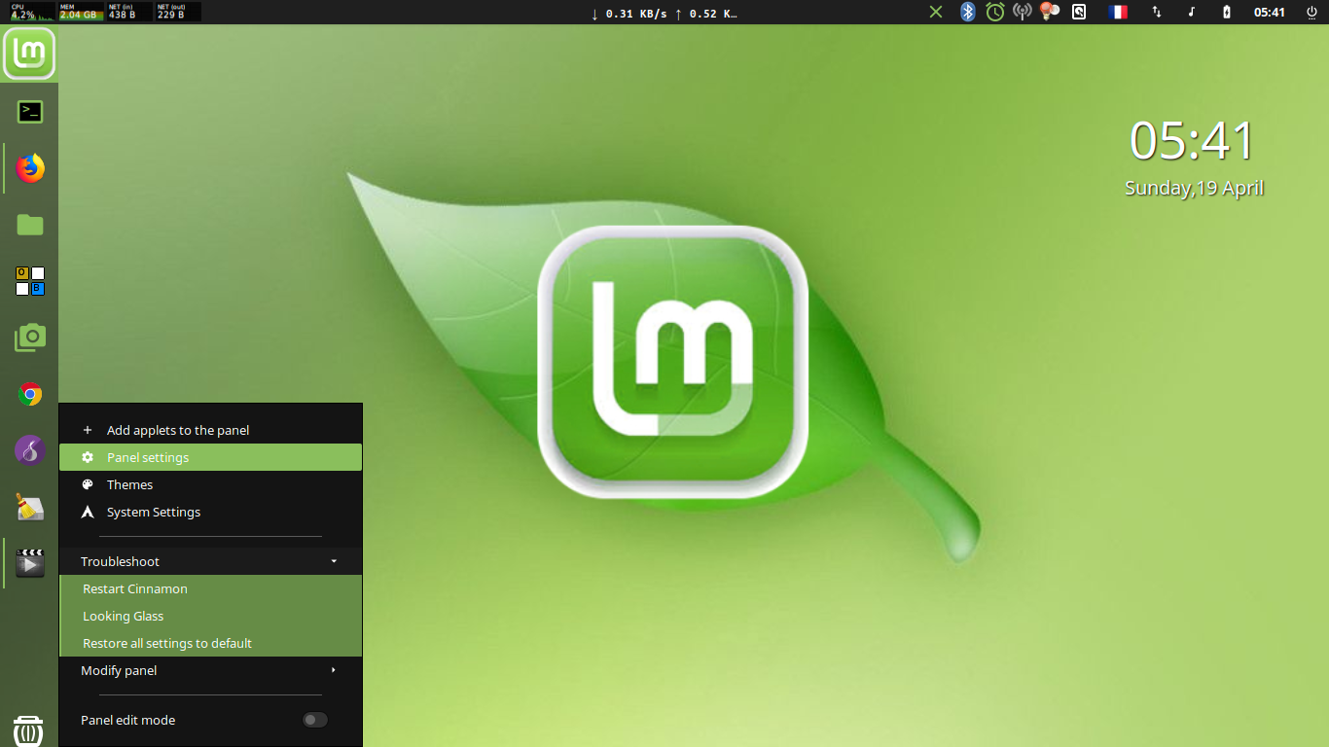Open the removable drives disk applet
Viewport: 1329px width, 747px height.
[1078, 12]
